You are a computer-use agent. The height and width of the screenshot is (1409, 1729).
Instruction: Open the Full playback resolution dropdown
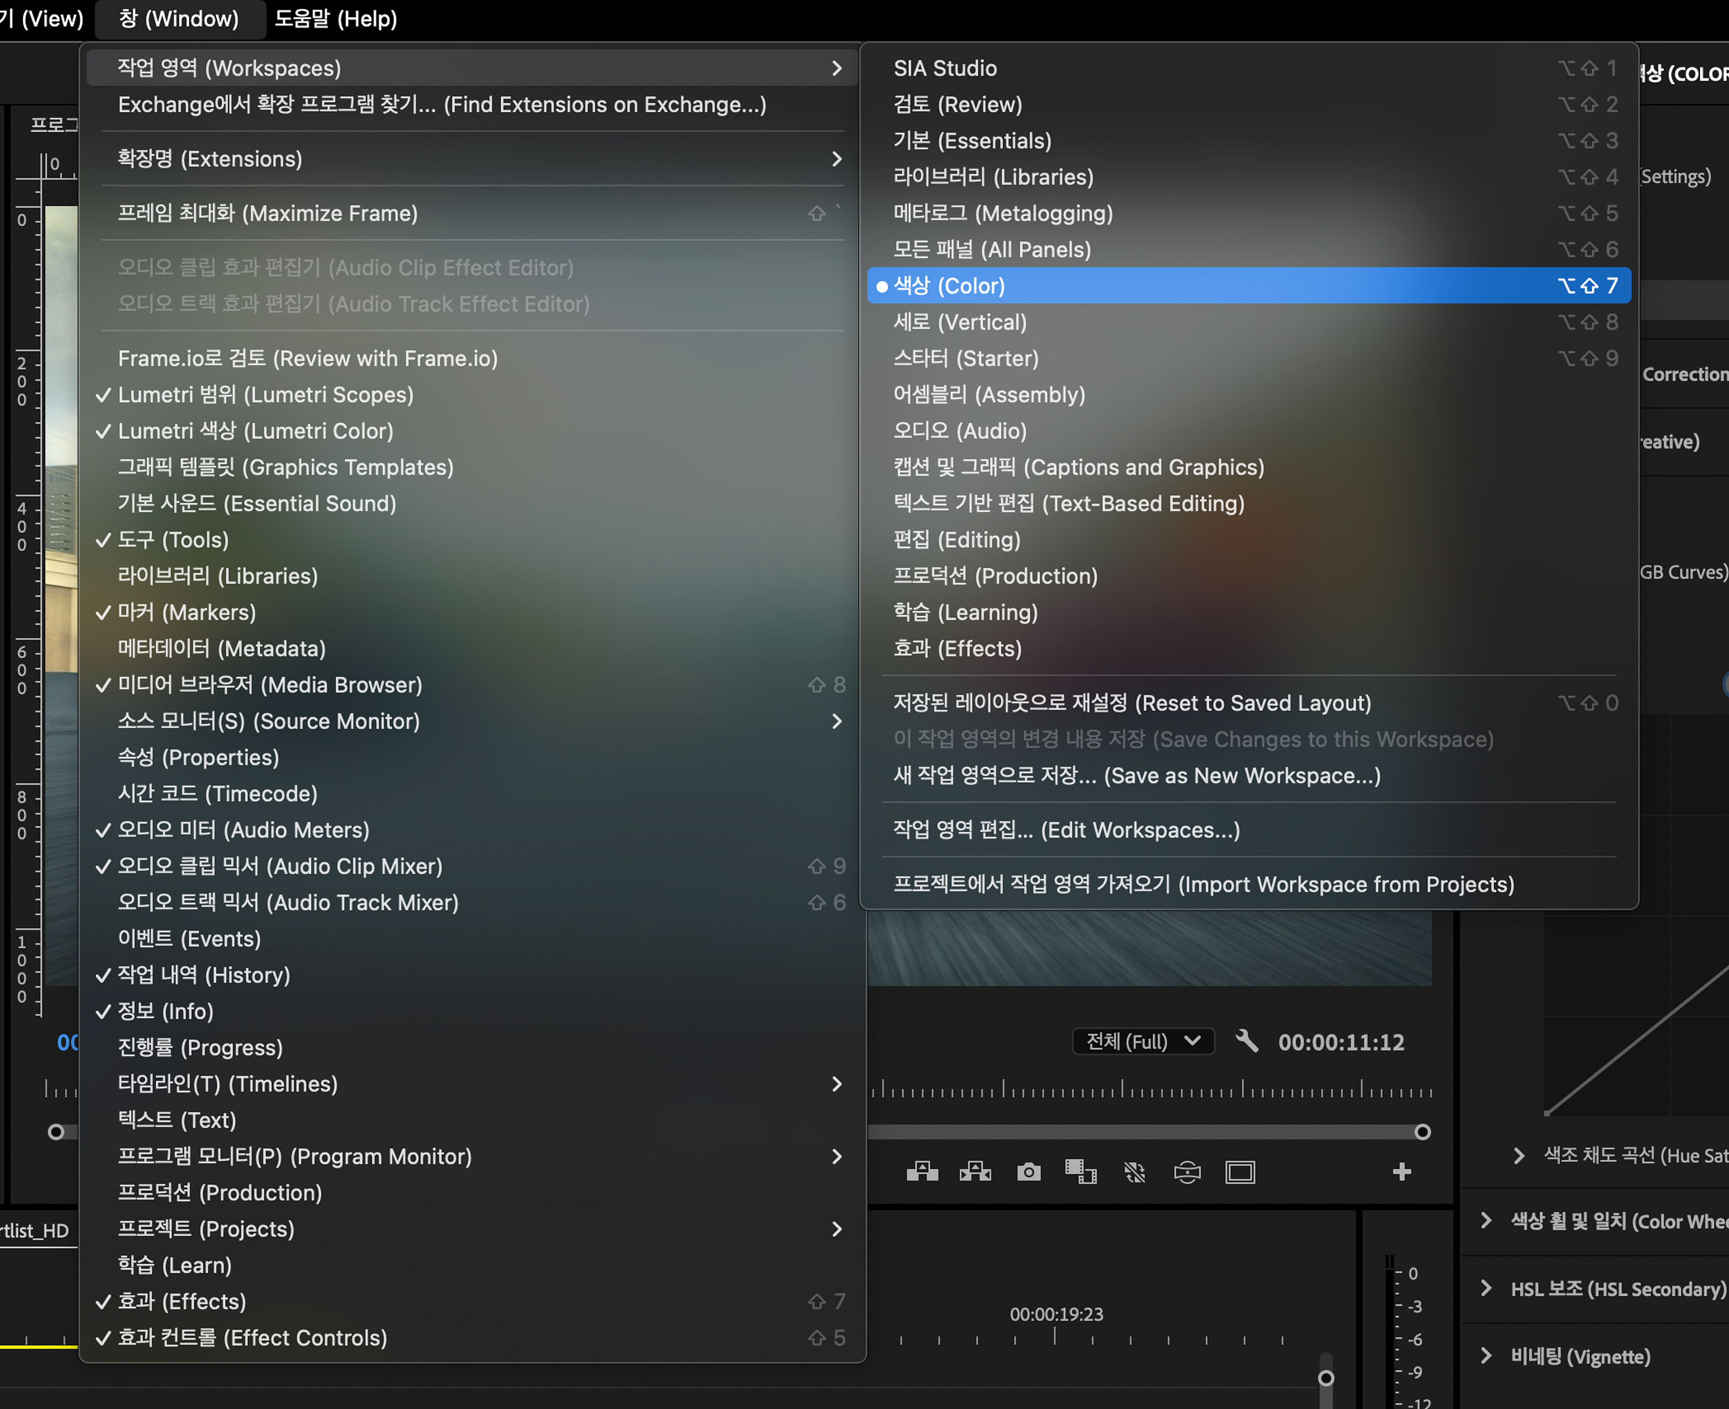coord(1143,1041)
